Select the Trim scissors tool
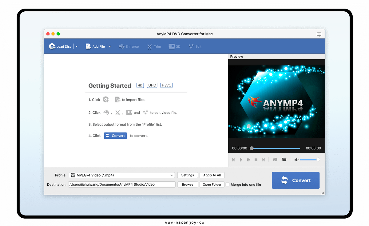This screenshot has height=226, width=369. point(154,46)
